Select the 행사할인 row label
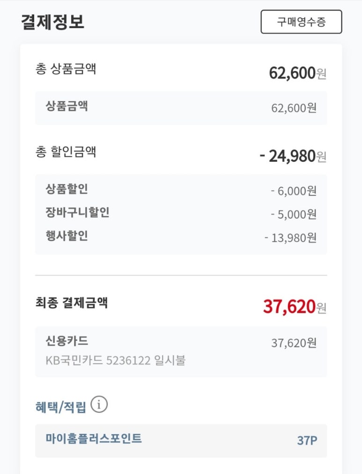The image size is (362, 474). tap(66, 236)
